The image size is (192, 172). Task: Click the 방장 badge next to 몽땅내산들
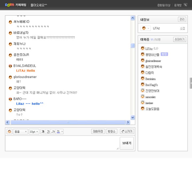[164, 54]
